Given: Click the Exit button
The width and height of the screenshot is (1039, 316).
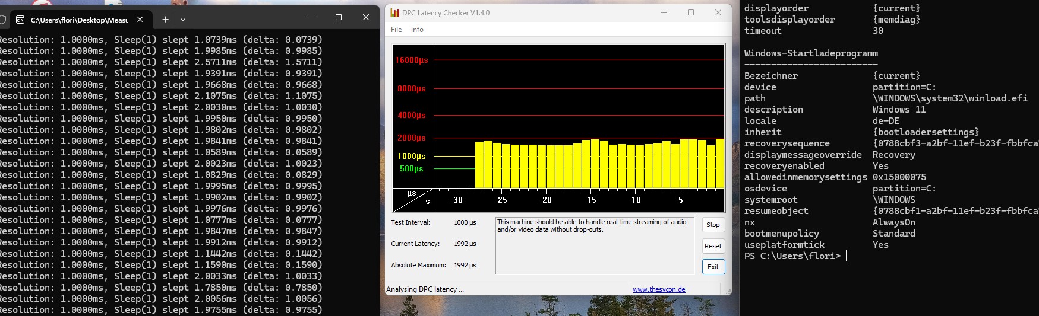Looking at the screenshot, I should tap(713, 267).
